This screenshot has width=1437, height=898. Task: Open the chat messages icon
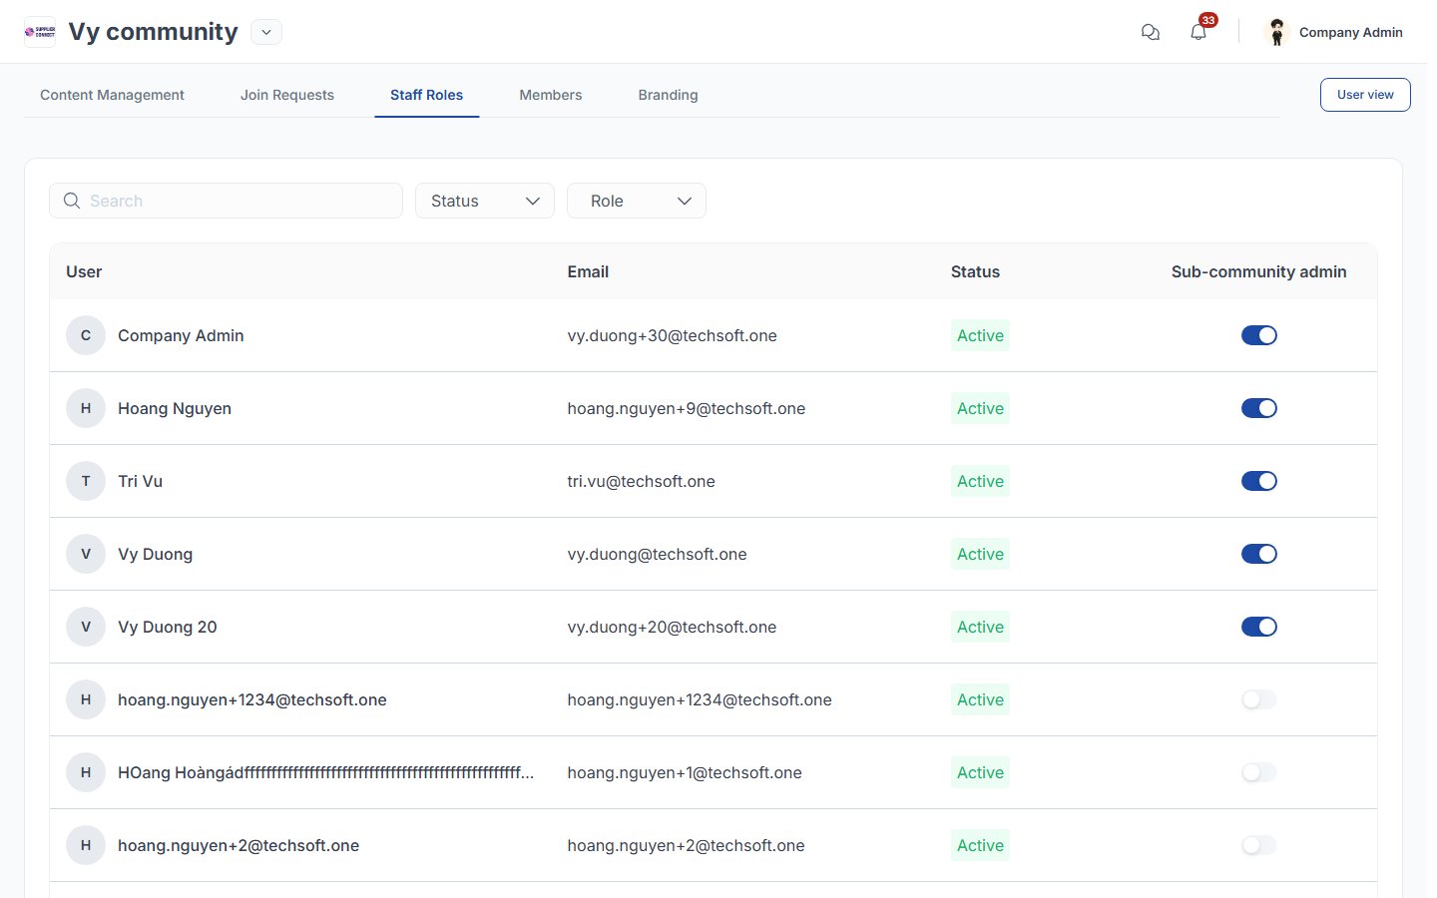pyautogui.click(x=1150, y=32)
